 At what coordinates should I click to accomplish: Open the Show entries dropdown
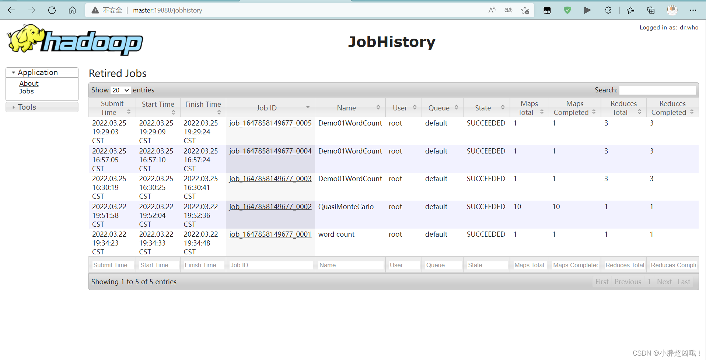120,90
